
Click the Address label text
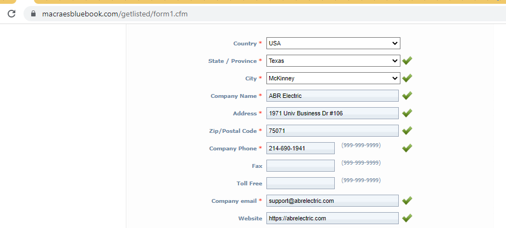pyautogui.click(x=245, y=114)
